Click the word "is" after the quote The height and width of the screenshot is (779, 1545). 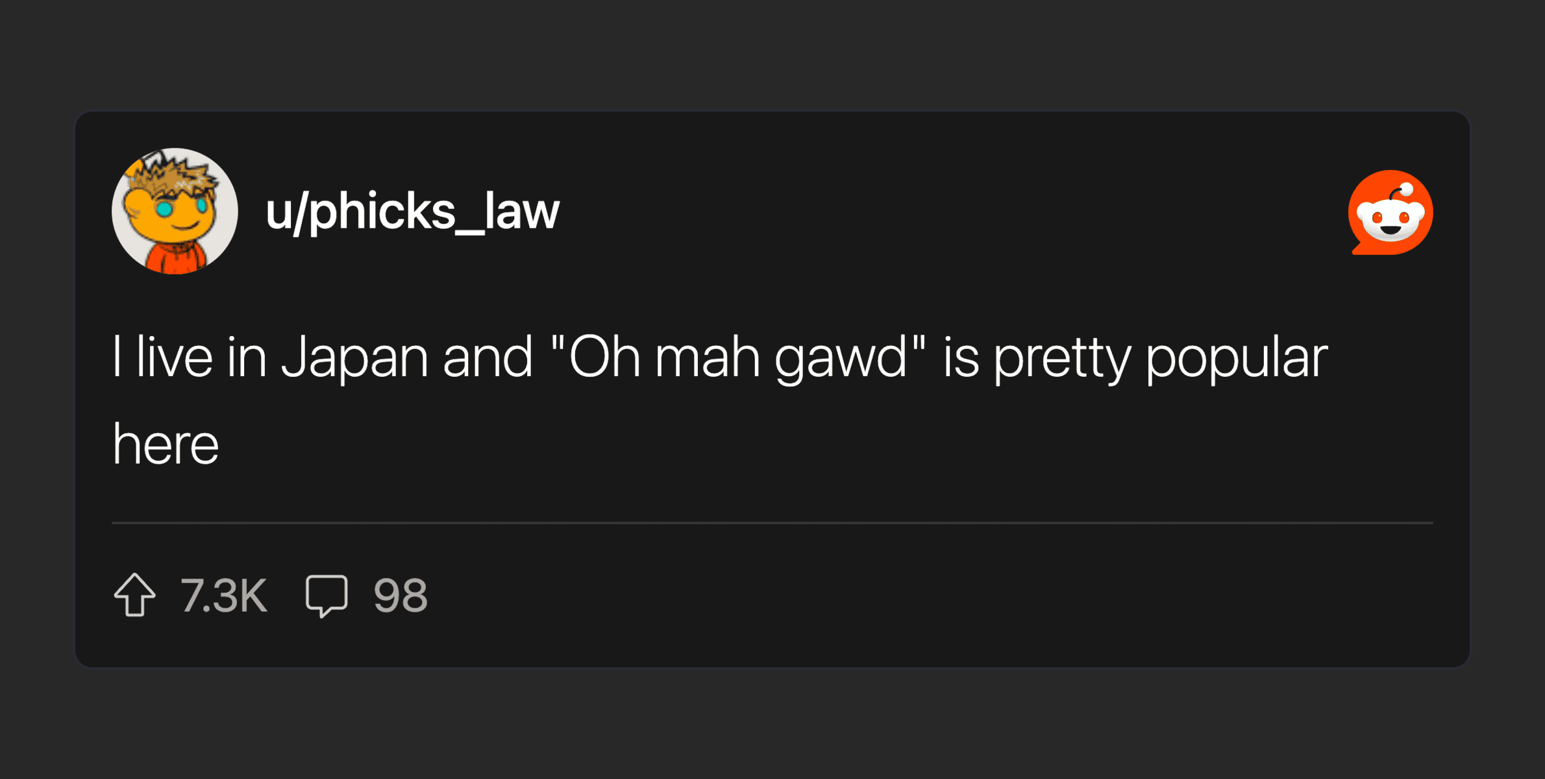point(960,357)
